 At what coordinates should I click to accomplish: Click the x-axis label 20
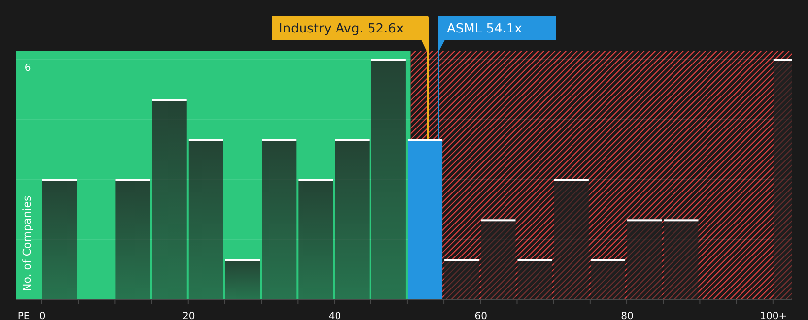point(189,316)
